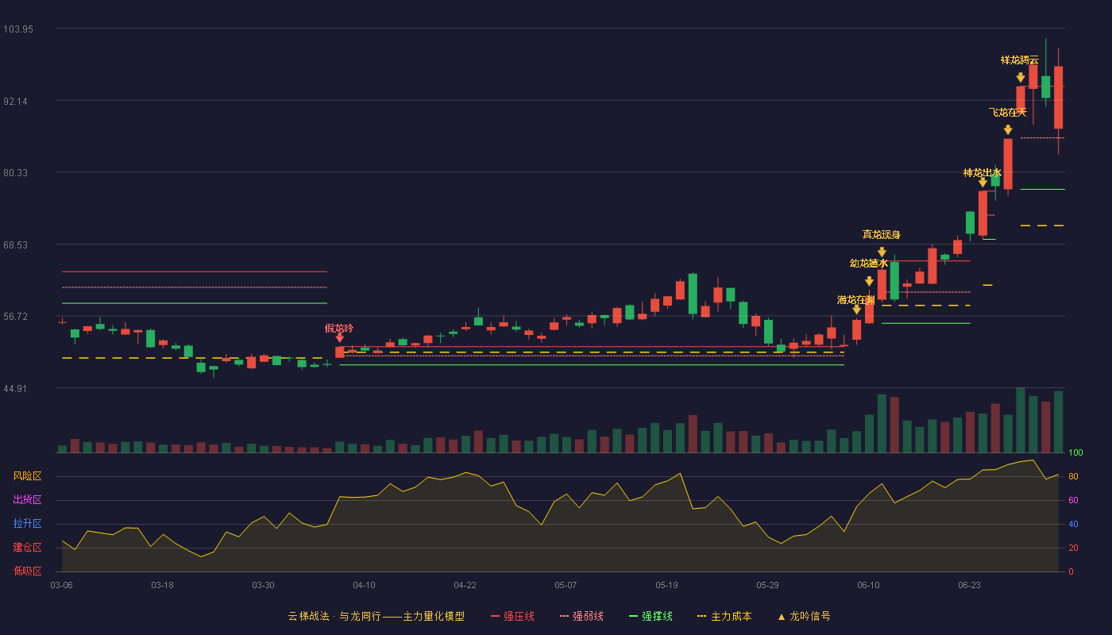This screenshot has height=635, width=1112.
Task: Toggle the 强弱线 legend series
Action: 581,616
